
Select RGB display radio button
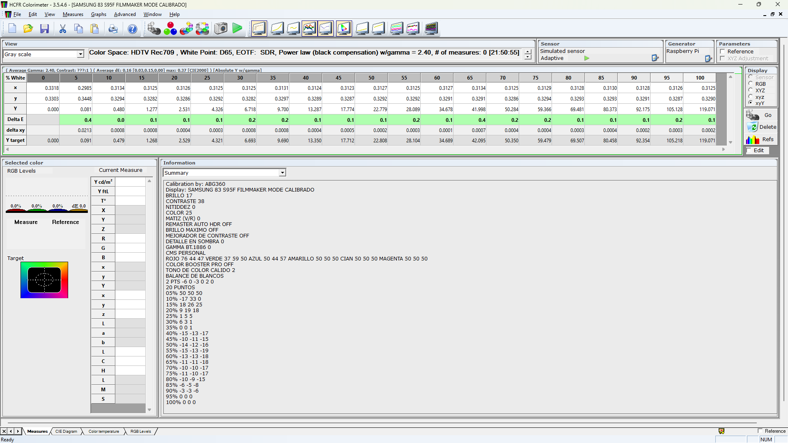pyautogui.click(x=751, y=84)
